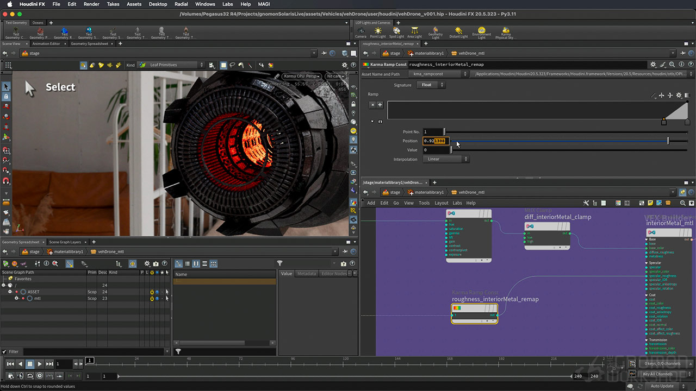Viewport: 696px width, 391px height.
Task: Open the node search magnifier in parameter pane
Action: (672, 65)
